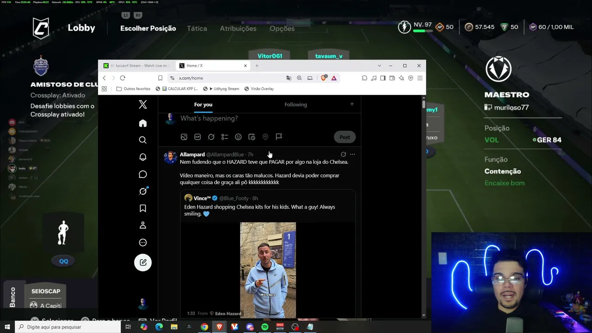
Task: Close the Home / X browser tab
Action: click(x=245, y=66)
